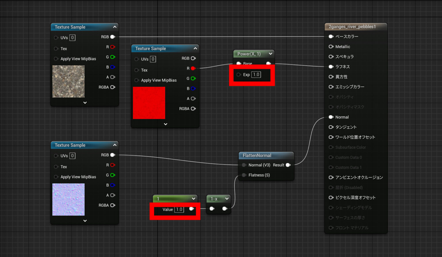Click the Value 1.0 field on the constant node
The width and height of the screenshot is (442, 257).
pyautogui.click(x=179, y=209)
